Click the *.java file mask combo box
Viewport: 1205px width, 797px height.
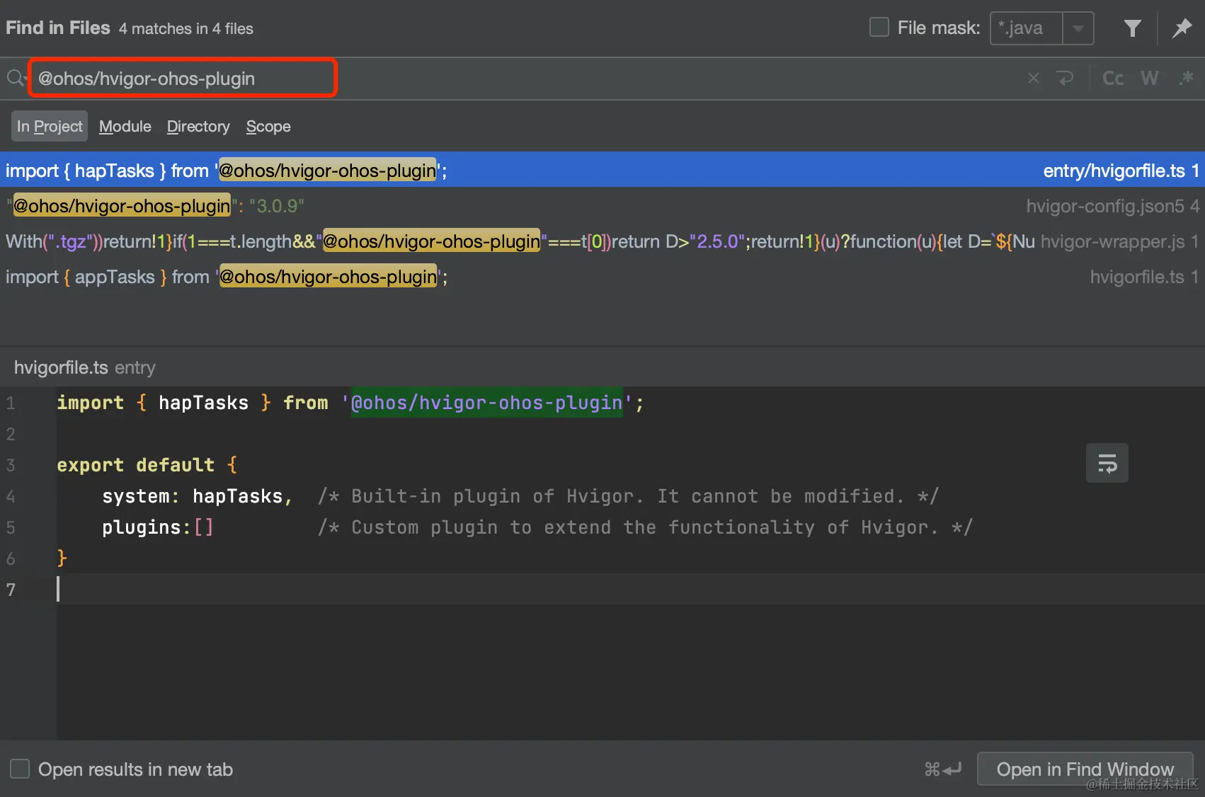pos(1027,28)
